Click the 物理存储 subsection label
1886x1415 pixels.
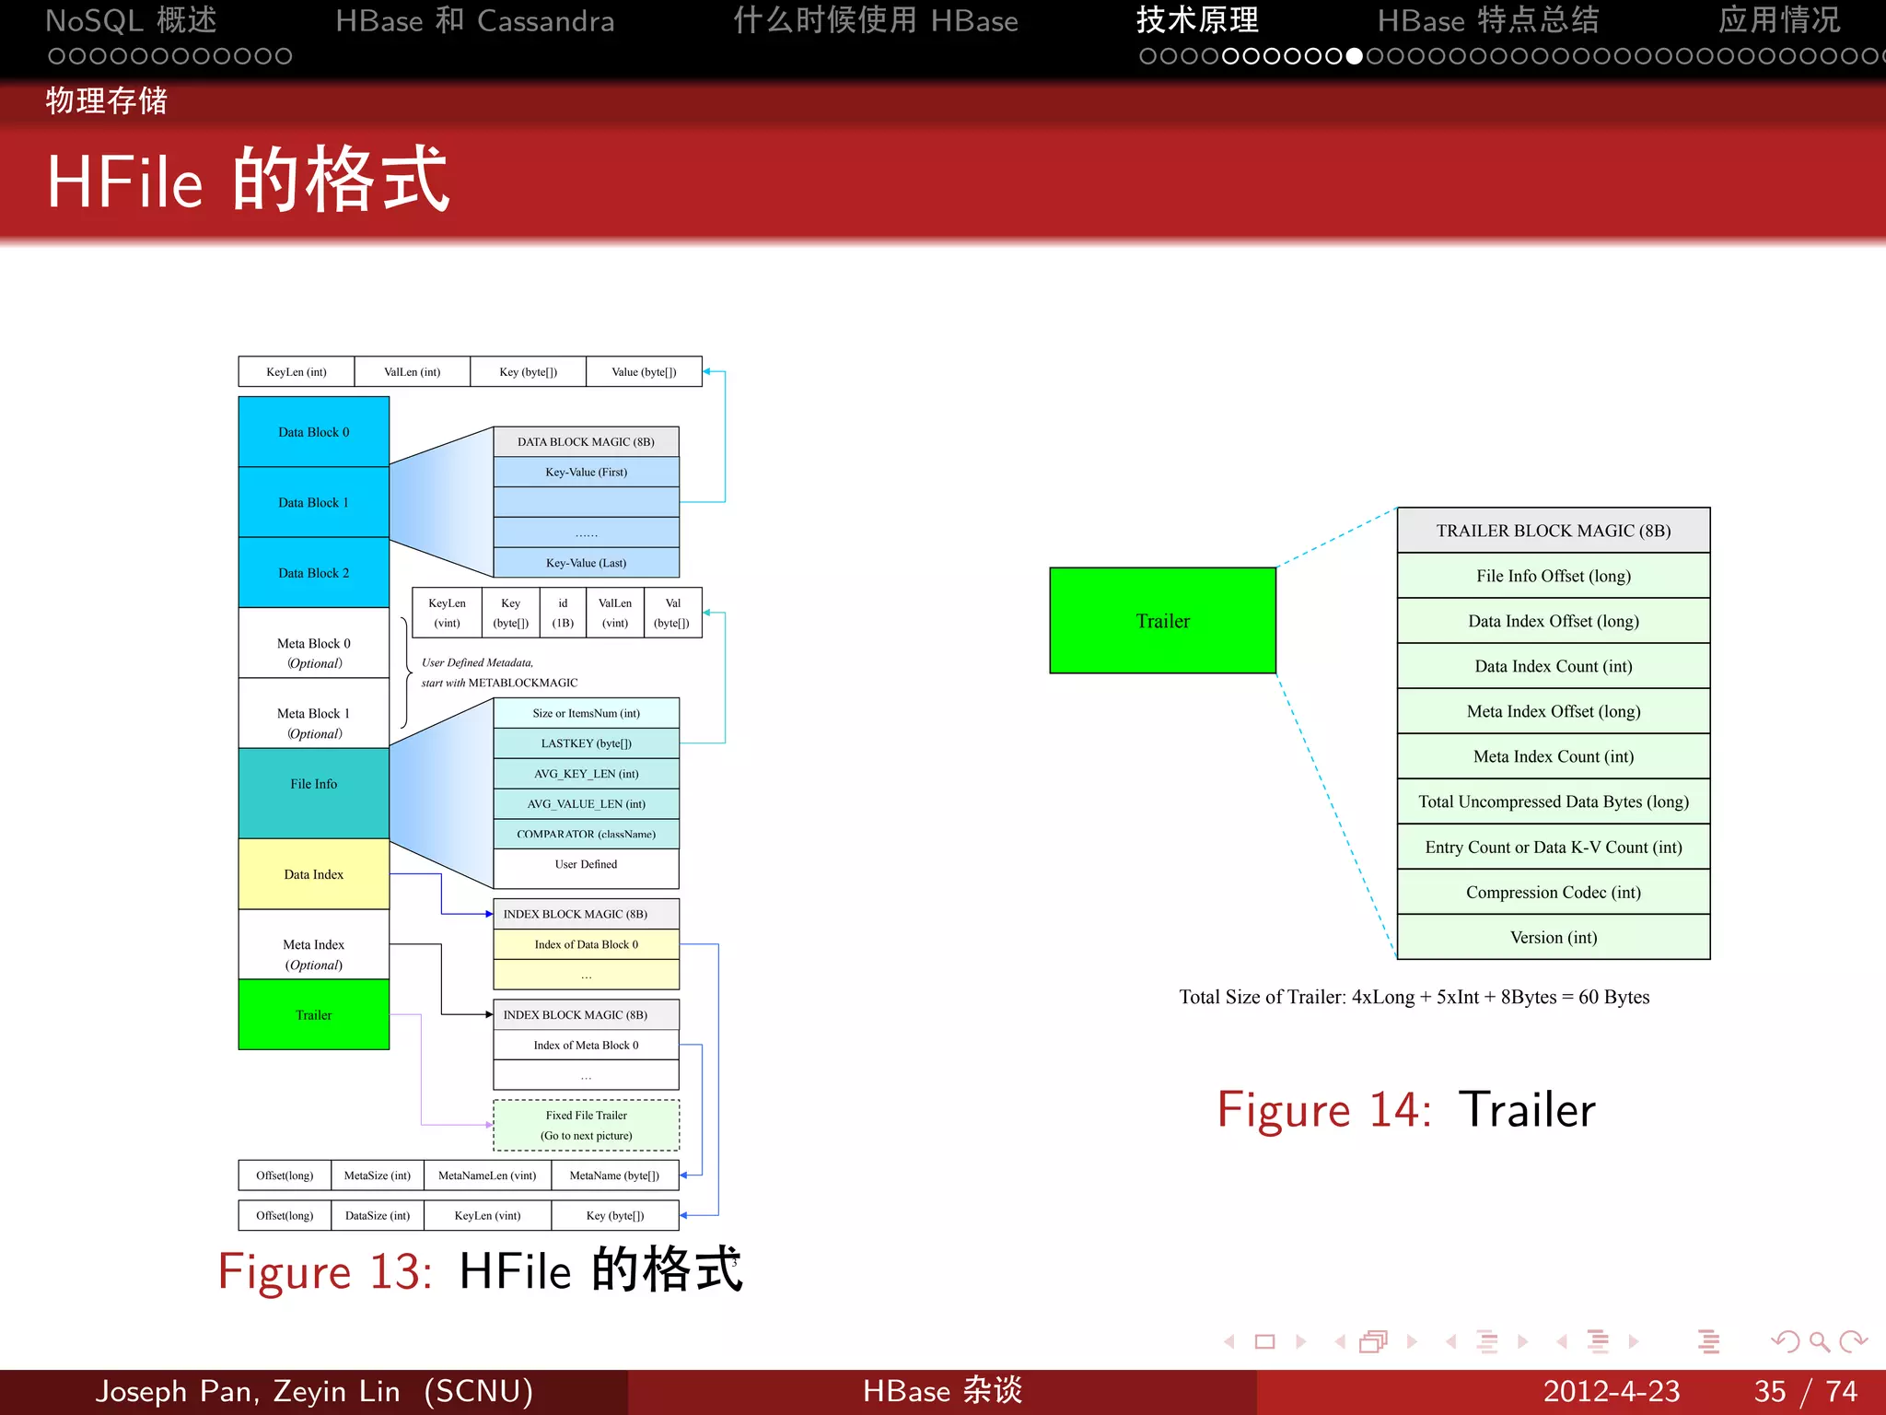pyautogui.click(x=107, y=100)
